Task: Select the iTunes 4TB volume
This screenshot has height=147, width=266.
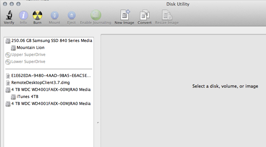Action: [x=27, y=97]
